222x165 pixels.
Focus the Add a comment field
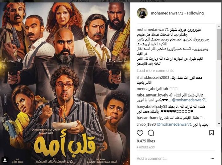[x=172, y=159]
